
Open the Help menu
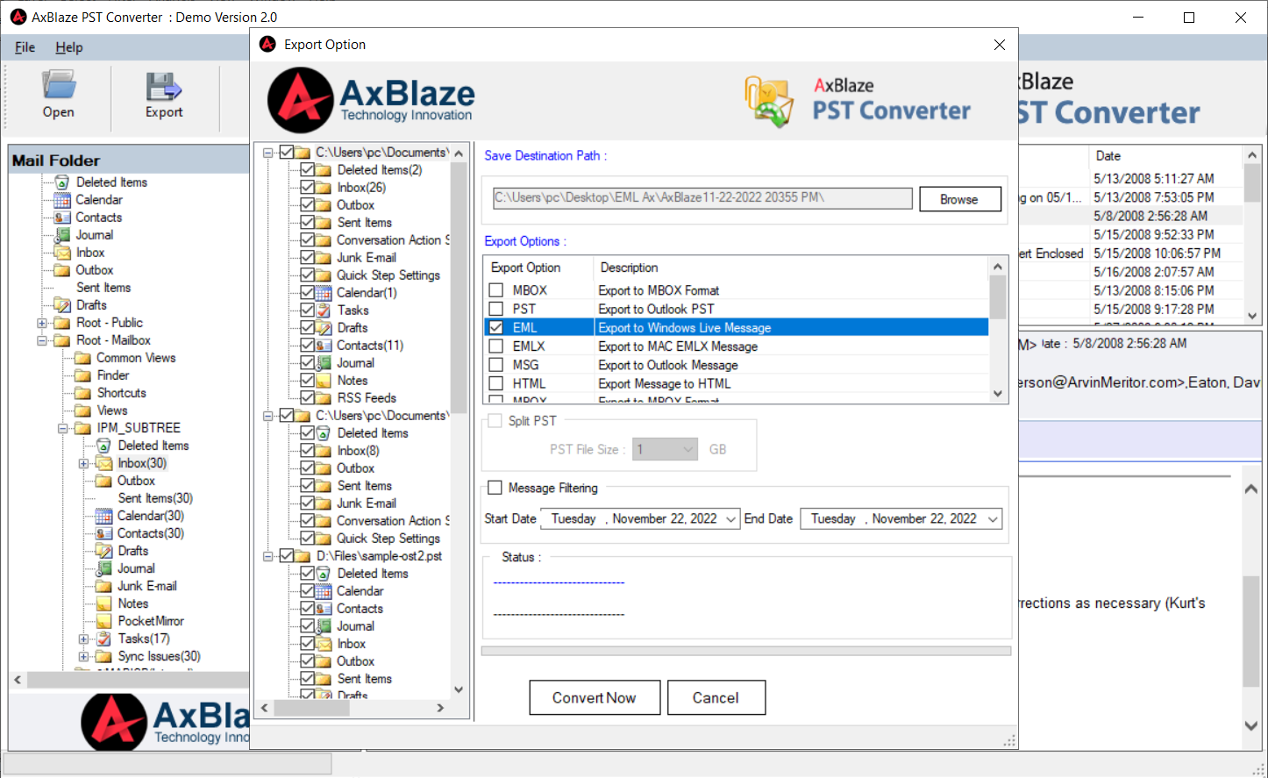pyautogui.click(x=69, y=47)
